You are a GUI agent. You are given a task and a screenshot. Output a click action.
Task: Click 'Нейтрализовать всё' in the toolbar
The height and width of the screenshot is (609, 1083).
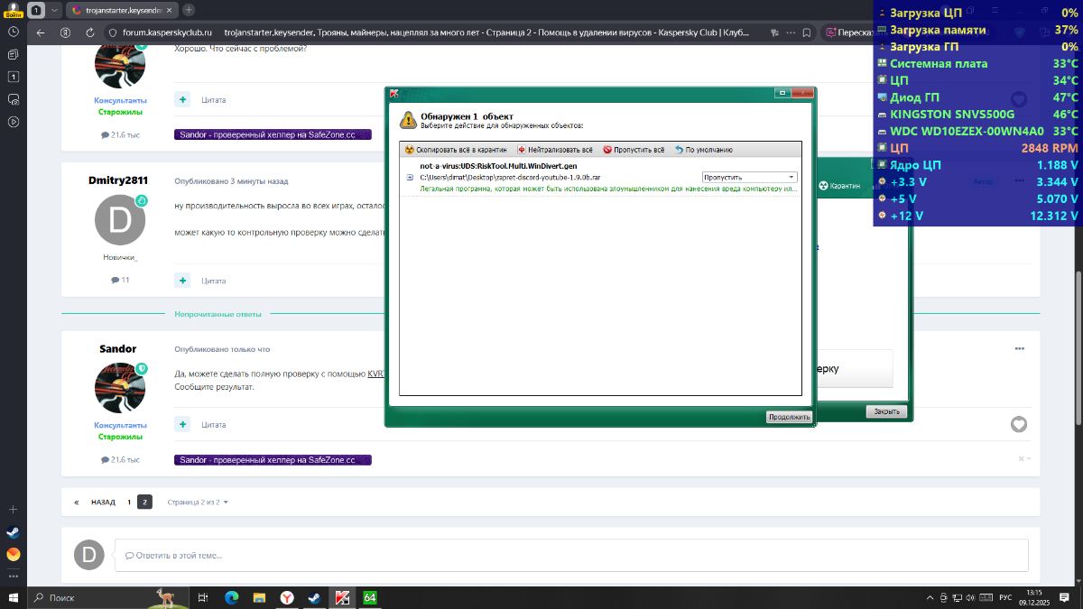pyautogui.click(x=555, y=150)
